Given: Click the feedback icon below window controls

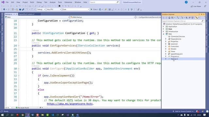Looking at the screenshot, I should tap(205, 6).
